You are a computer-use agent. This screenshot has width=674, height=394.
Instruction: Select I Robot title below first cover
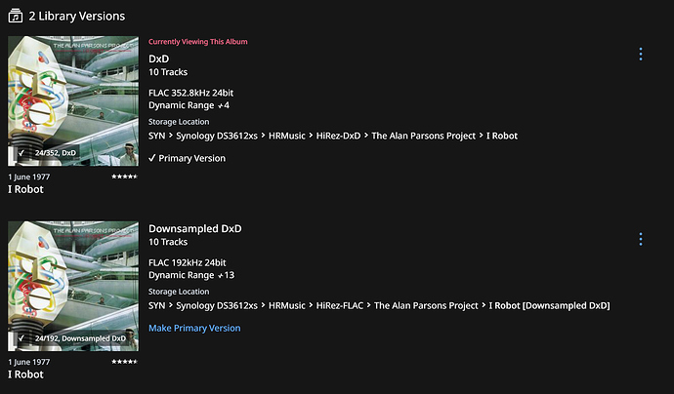pos(25,189)
